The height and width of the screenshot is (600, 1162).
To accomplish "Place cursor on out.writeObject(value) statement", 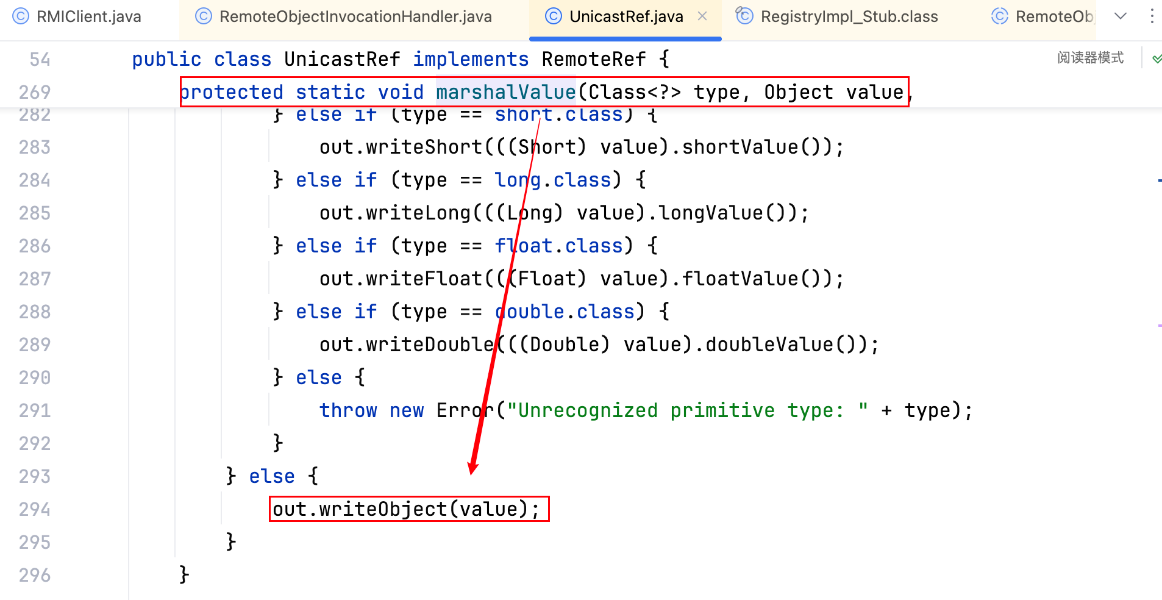I will [405, 509].
